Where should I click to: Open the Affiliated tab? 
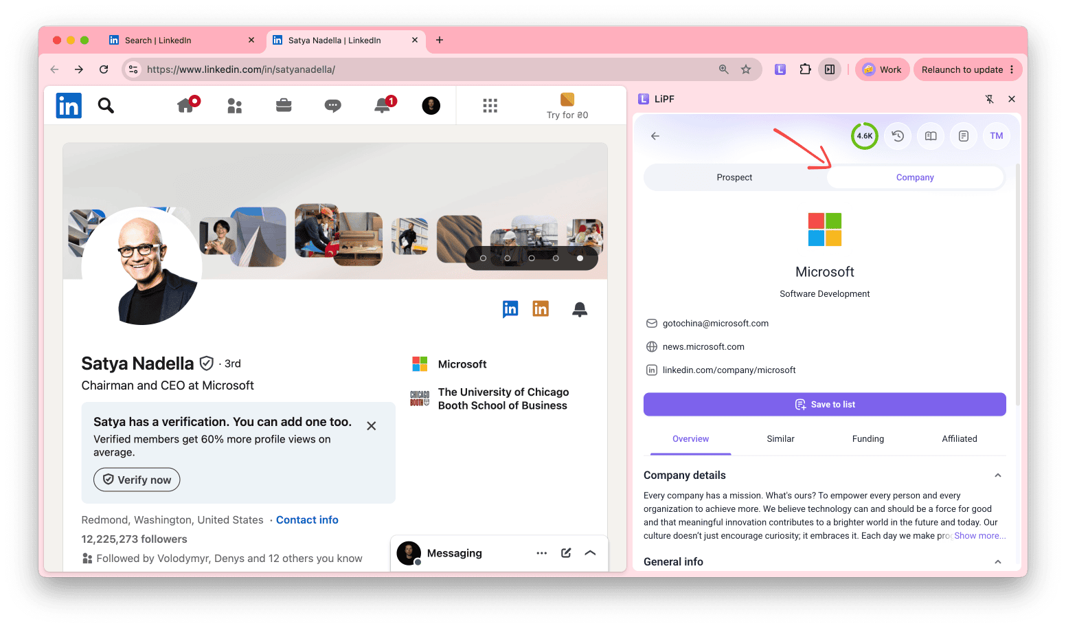click(960, 439)
